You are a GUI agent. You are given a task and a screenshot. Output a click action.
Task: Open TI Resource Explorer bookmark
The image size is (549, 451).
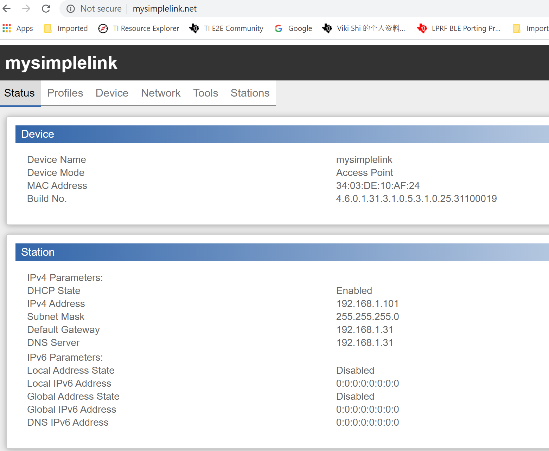139,28
